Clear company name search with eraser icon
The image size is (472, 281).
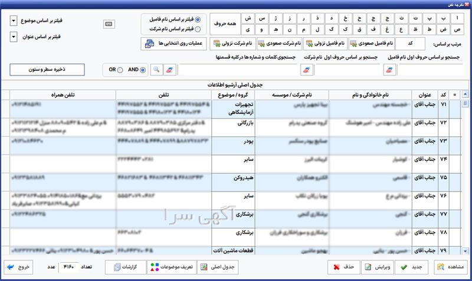pos(306,70)
